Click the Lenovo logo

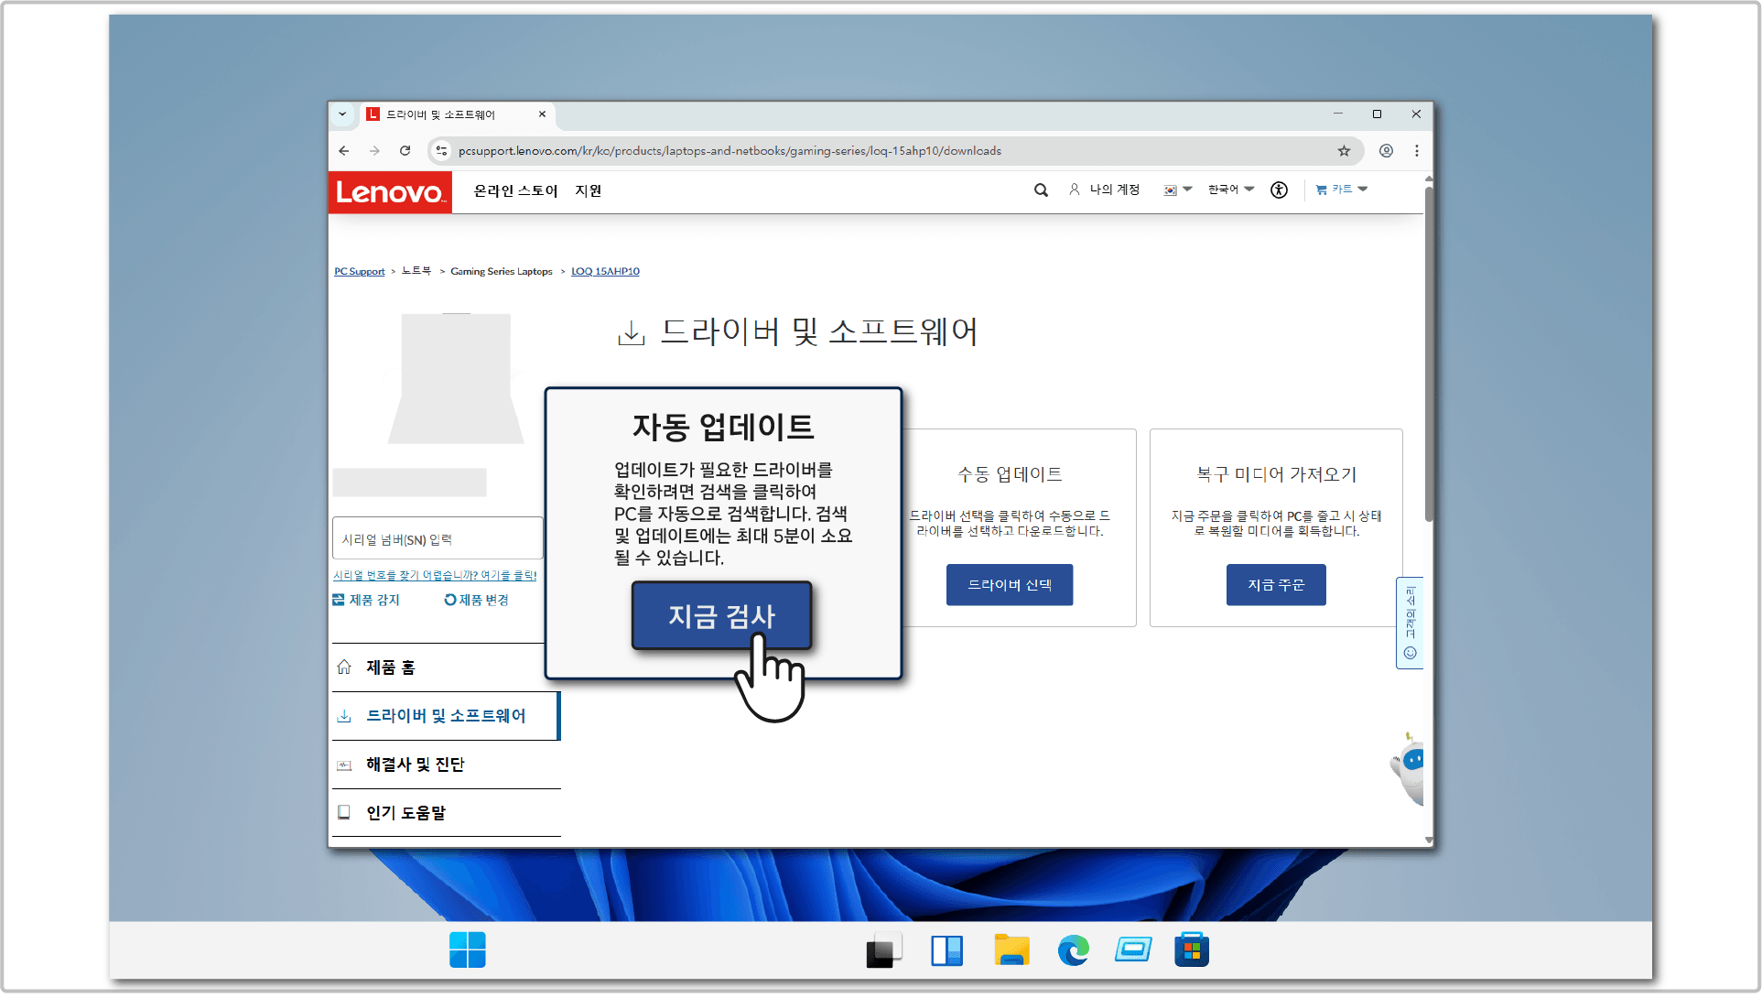tap(390, 192)
